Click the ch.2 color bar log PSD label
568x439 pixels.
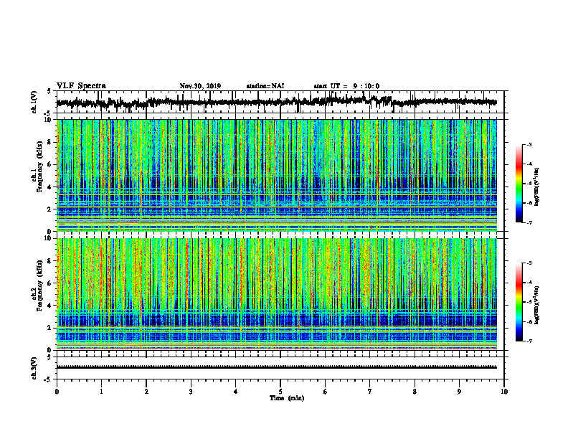point(537,305)
